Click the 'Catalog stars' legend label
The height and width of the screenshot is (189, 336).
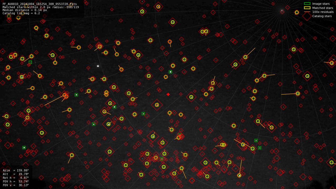pyautogui.click(x=322, y=16)
